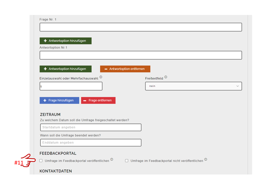The height and width of the screenshot is (192, 280).
Task: Enable 'Umfrage im Feedbackportal veröffentlichen' checkbox
Action: coord(41,161)
